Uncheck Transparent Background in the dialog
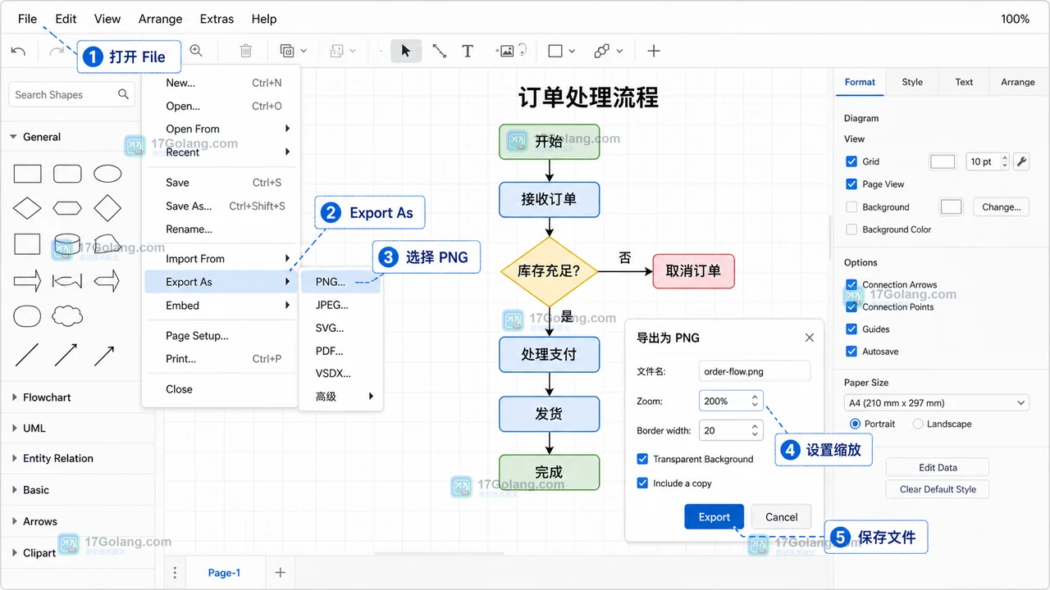1050x590 pixels. point(642,459)
